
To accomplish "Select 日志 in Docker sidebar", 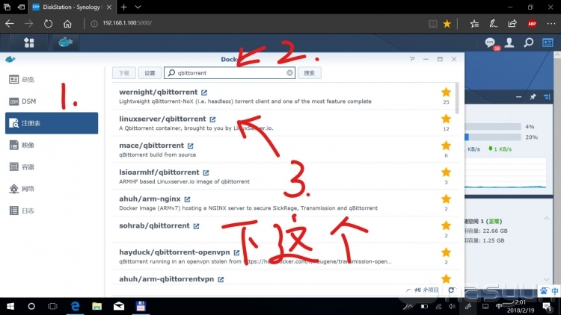I will [52, 210].
